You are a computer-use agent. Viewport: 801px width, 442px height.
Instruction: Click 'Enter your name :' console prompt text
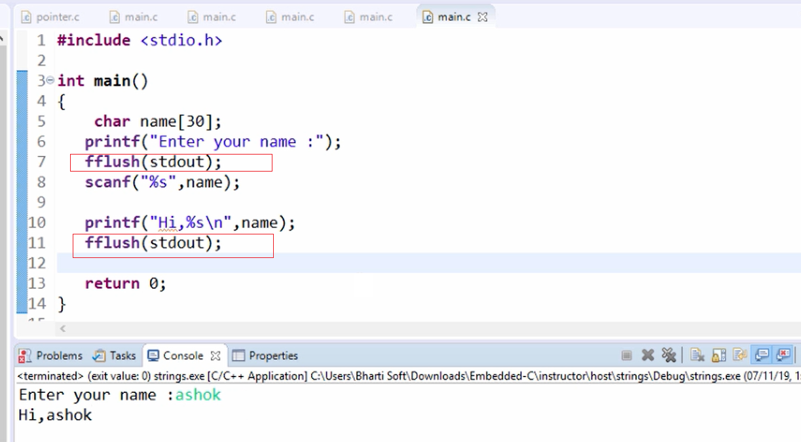click(x=97, y=395)
